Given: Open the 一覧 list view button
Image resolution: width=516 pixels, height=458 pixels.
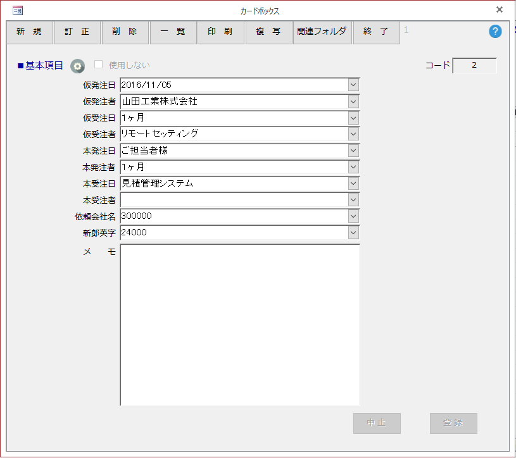Looking at the screenshot, I should pyautogui.click(x=173, y=32).
